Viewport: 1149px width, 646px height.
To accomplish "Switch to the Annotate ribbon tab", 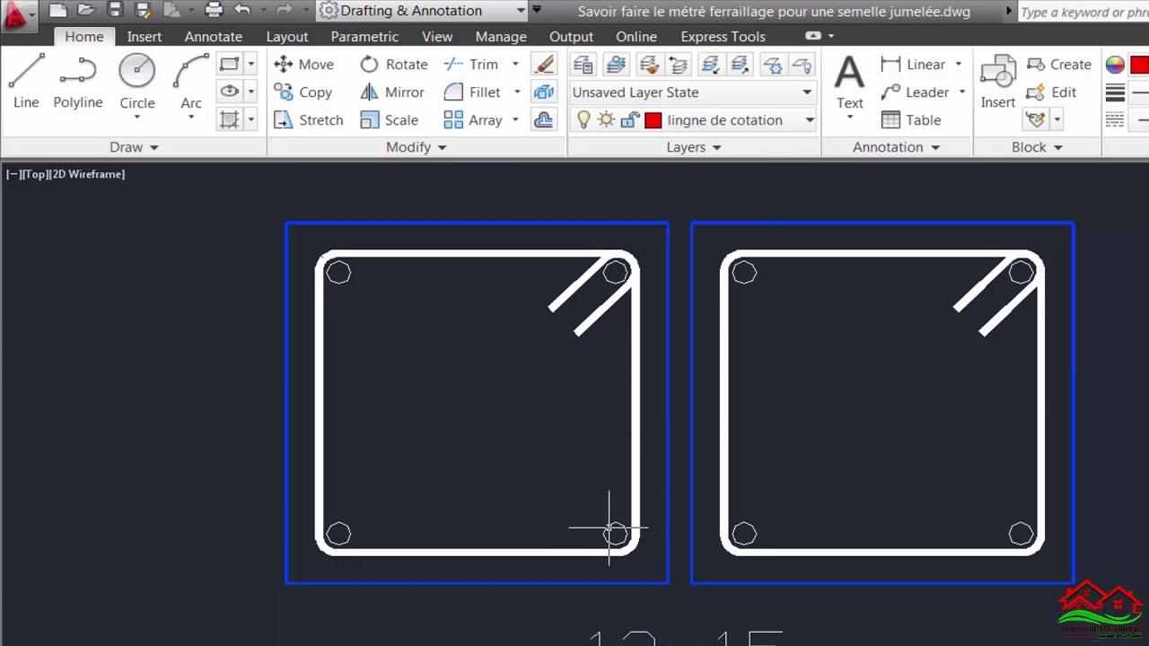I will pos(214,37).
